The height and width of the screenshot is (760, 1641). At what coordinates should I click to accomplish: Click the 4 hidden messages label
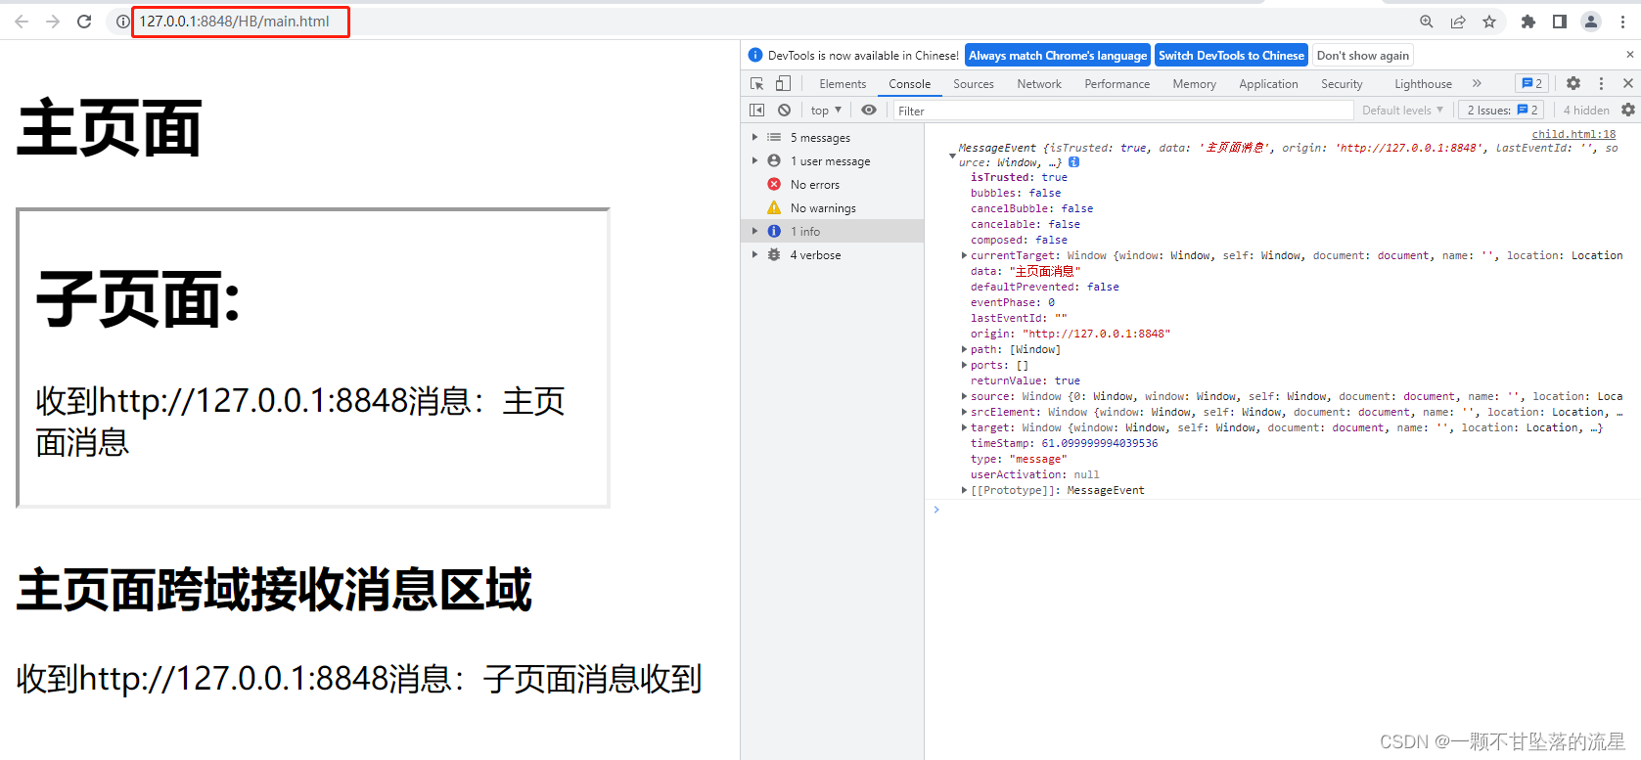[x=1585, y=111]
